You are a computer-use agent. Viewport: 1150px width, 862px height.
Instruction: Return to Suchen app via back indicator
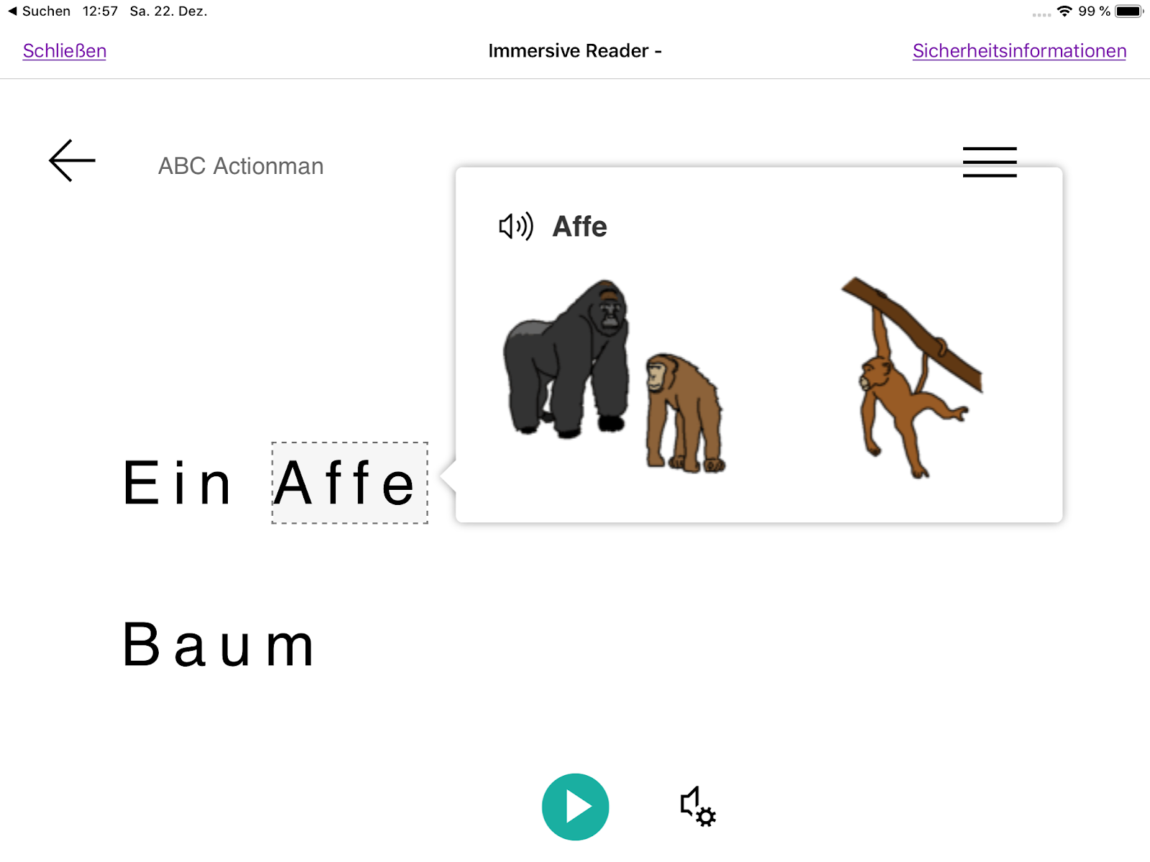(x=39, y=11)
